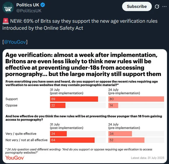Screen dimensions: 169x164
Task: Open the Grok explain post icon
Action: click(157, 7)
